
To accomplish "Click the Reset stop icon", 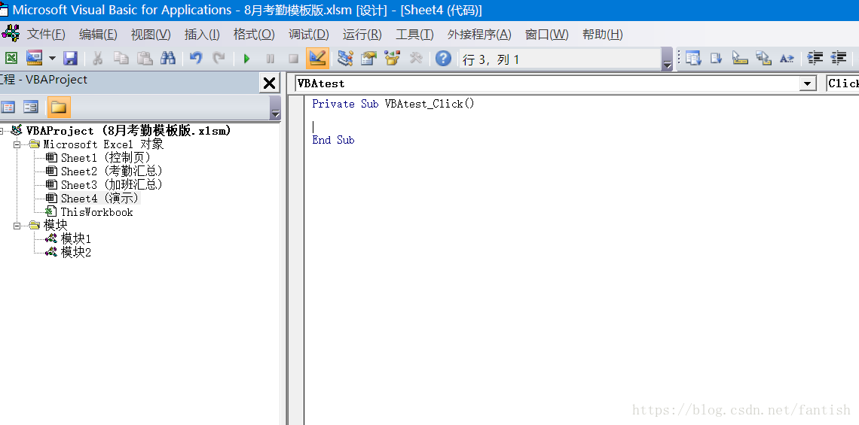I will (x=294, y=59).
